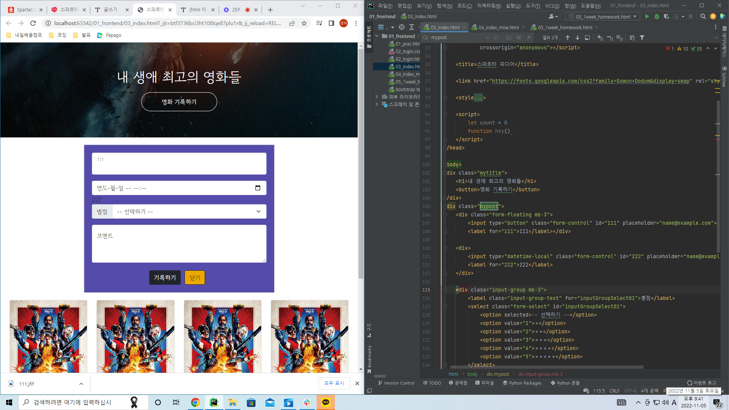Open KakaoTalk from the taskbar
This screenshot has height=410, width=729.
pos(326,402)
